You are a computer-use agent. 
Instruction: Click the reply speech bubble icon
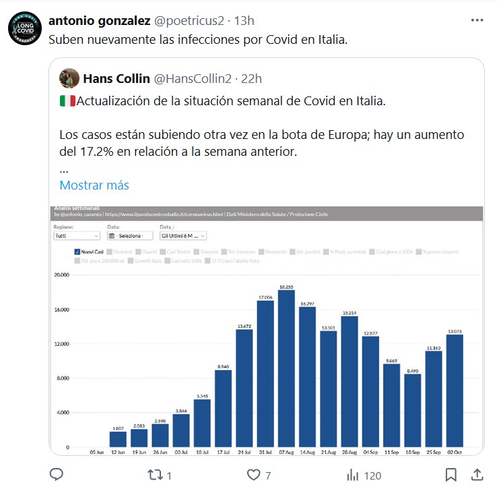tap(57, 475)
